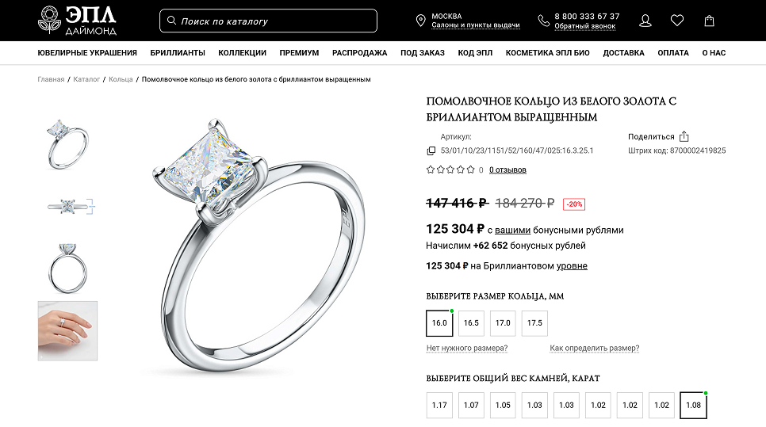Copy the article number with copy icon

coord(431,151)
